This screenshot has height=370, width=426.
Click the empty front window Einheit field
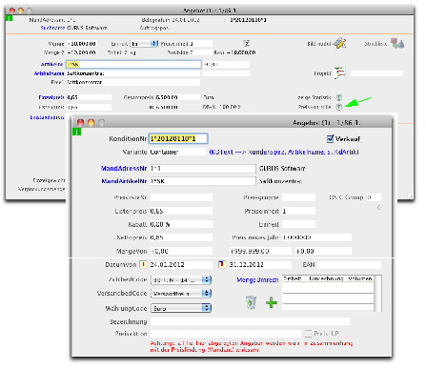[x=298, y=224]
